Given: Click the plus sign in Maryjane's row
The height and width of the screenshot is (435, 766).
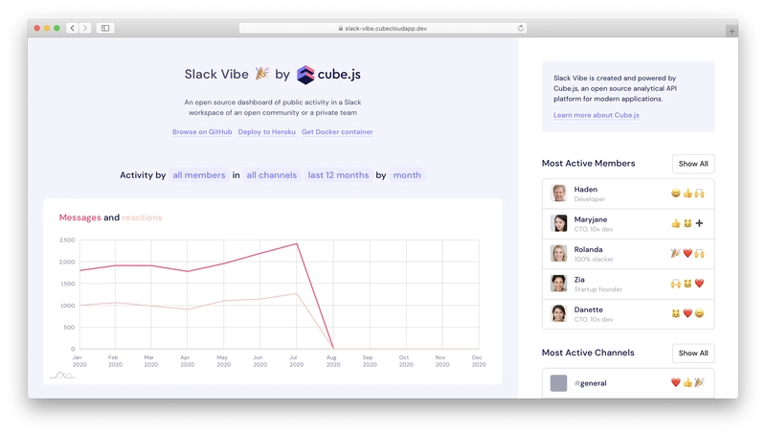Looking at the screenshot, I should (x=700, y=223).
